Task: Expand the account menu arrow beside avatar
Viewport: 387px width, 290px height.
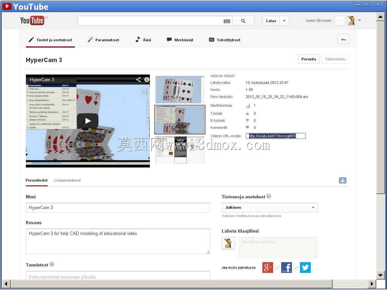Action: (359, 20)
